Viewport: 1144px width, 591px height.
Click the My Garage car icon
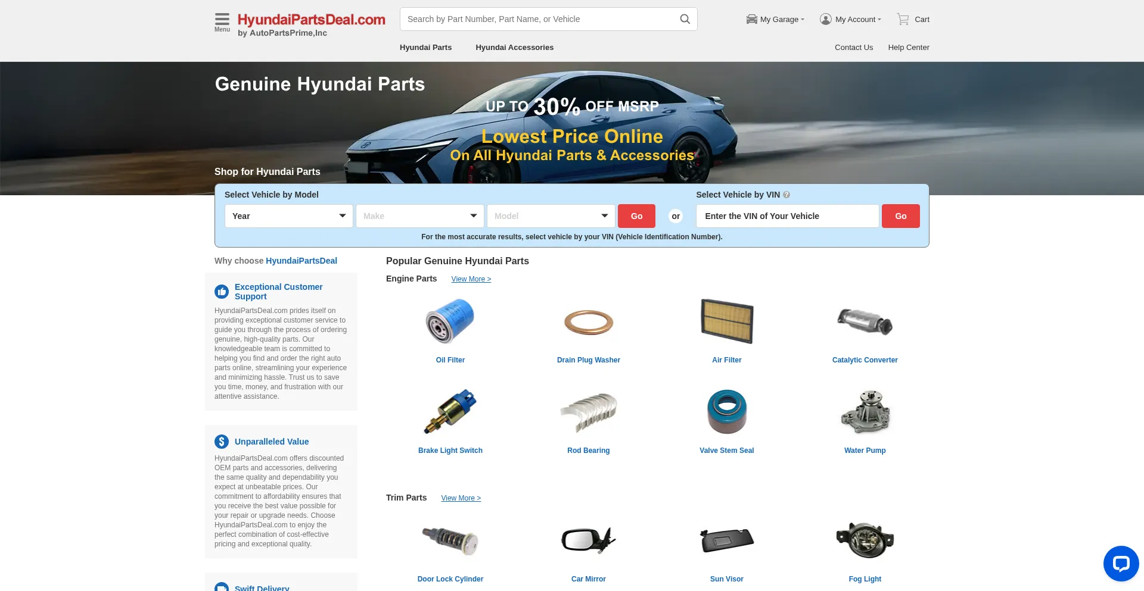(x=751, y=19)
